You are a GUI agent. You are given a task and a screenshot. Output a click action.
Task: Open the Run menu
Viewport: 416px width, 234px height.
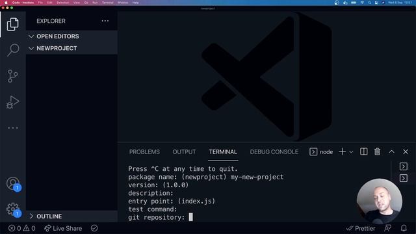point(95,3)
